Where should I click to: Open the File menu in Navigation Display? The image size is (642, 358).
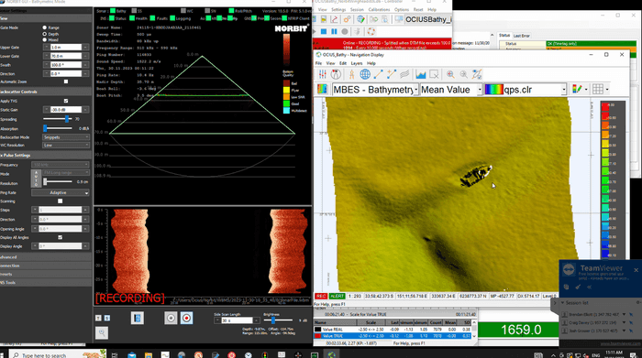tap(318, 63)
